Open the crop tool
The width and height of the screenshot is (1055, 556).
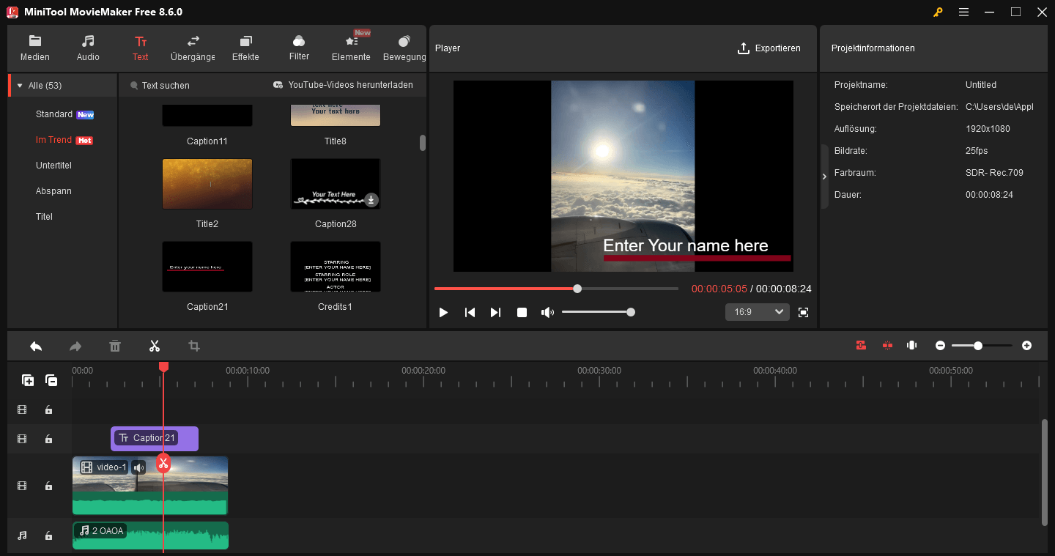pyautogui.click(x=193, y=345)
